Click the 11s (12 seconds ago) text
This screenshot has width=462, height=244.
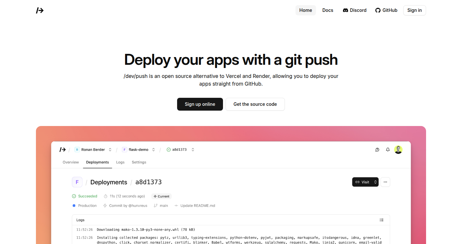[x=127, y=196]
